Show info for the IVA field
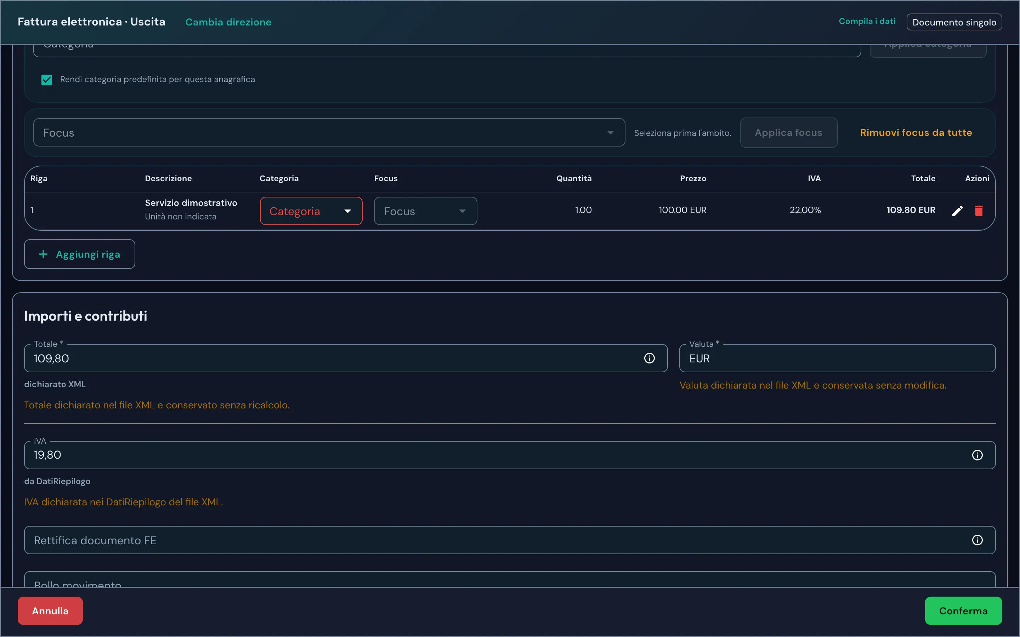 [977, 455]
